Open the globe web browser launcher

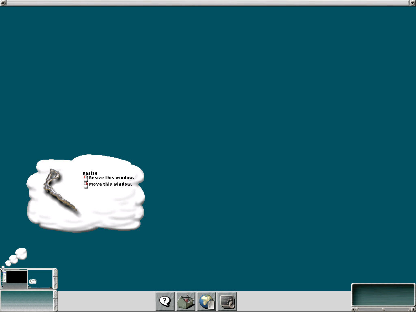(x=206, y=301)
